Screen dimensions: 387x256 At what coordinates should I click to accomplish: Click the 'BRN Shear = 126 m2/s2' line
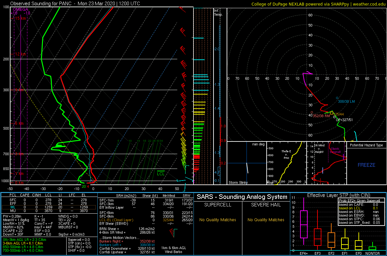[x=127, y=229]
